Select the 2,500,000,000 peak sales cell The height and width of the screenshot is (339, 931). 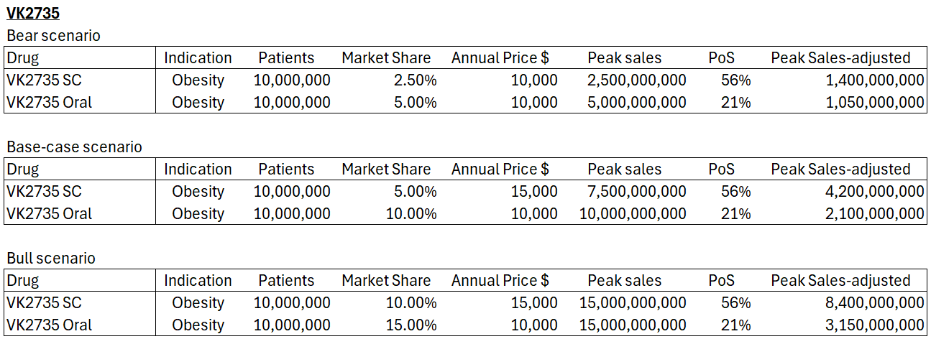coord(633,80)
